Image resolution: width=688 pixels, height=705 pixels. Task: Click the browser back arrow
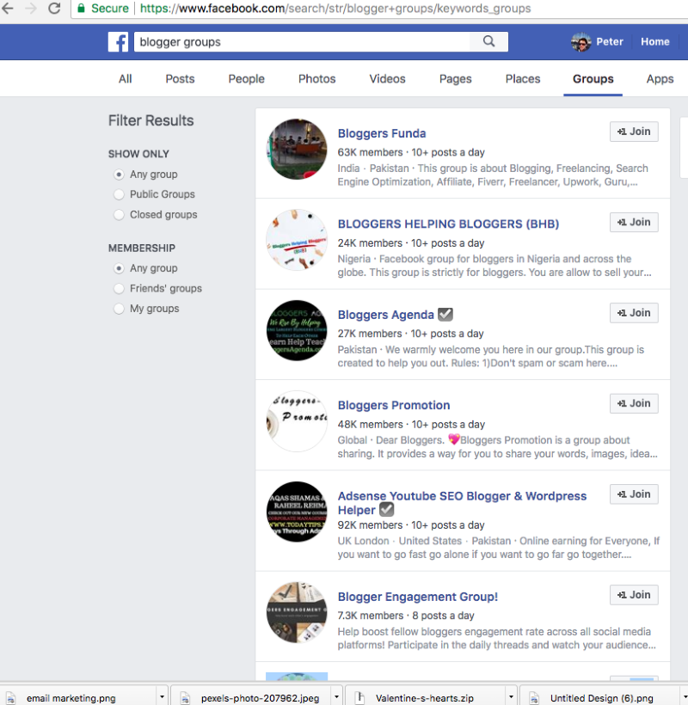pyautogui.click(x=8, y=8)
